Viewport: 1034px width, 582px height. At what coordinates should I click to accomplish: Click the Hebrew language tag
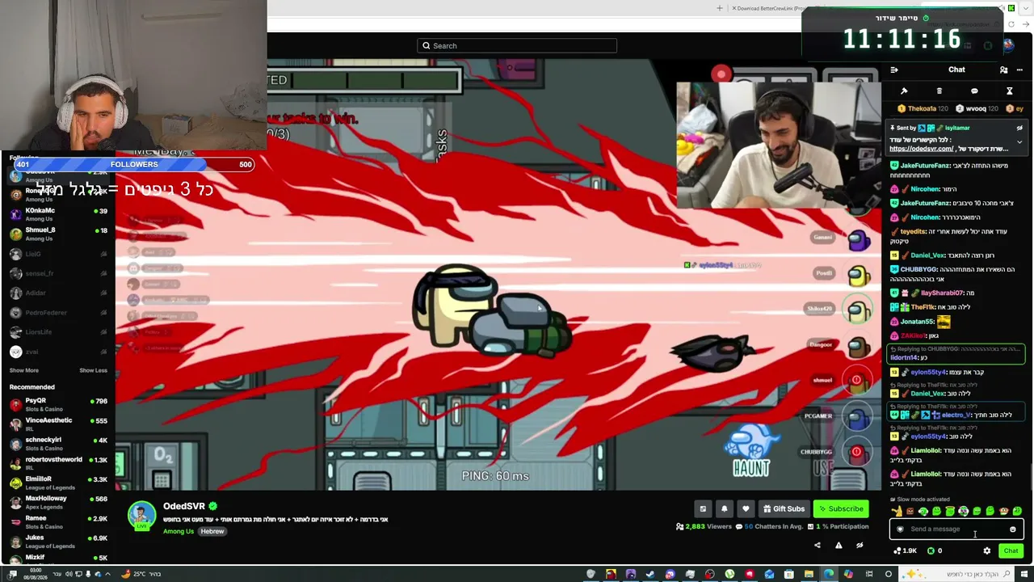pos(212,532)
